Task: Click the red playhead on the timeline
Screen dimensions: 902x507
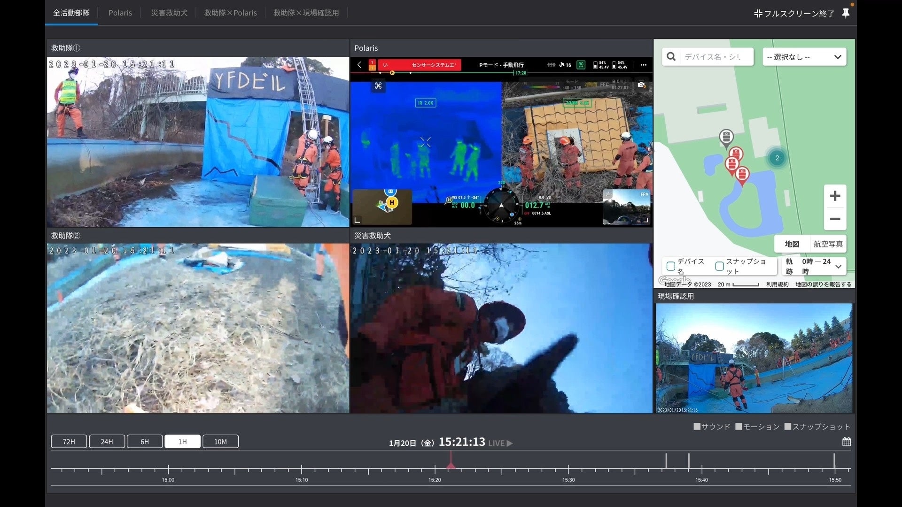Action: [x=451, y=465]
